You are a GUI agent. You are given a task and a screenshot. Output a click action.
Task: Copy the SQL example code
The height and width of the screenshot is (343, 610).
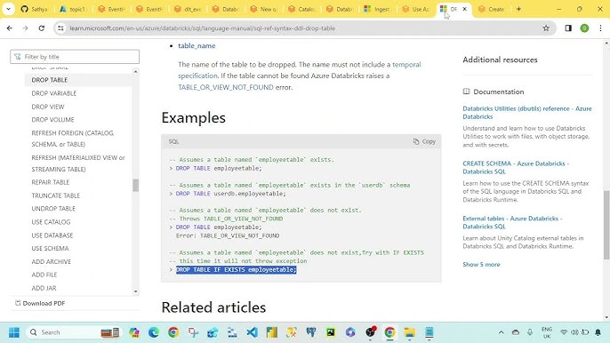tap(424, 141)
